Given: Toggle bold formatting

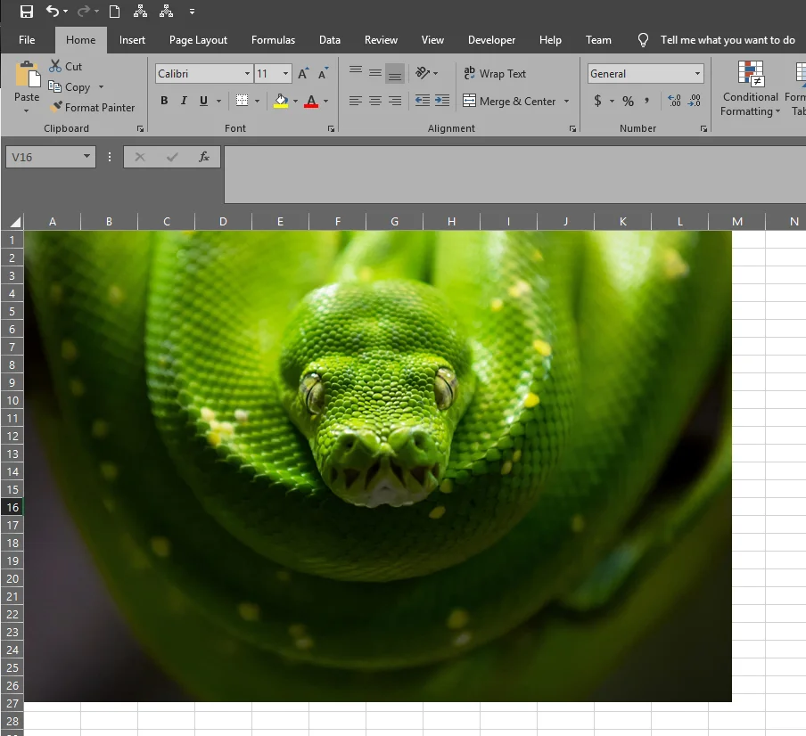Looking at the screenshot, I should 163,101.
